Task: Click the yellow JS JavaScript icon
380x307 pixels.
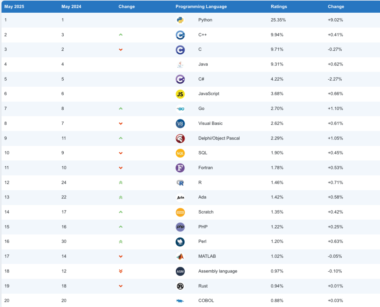Action: click(180, 94)
